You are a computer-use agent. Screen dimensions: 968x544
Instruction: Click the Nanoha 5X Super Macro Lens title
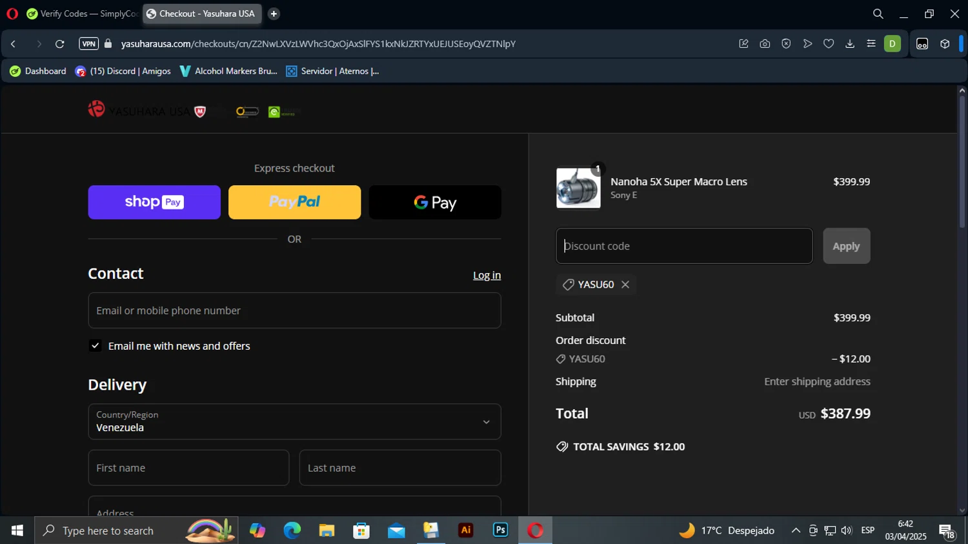tap(679, 182)
